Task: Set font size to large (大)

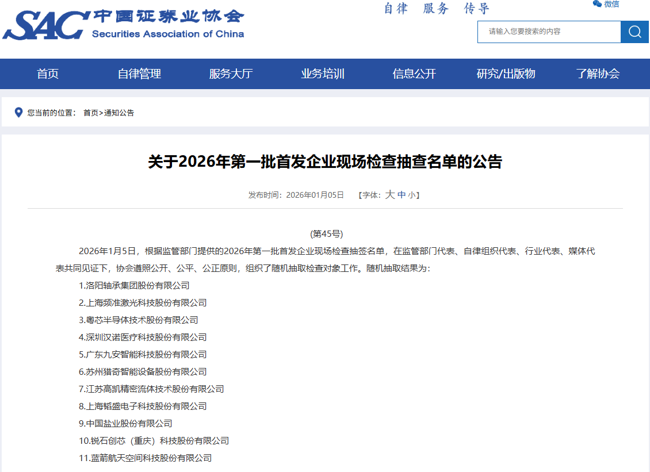Action: click(x=389, y=195)
